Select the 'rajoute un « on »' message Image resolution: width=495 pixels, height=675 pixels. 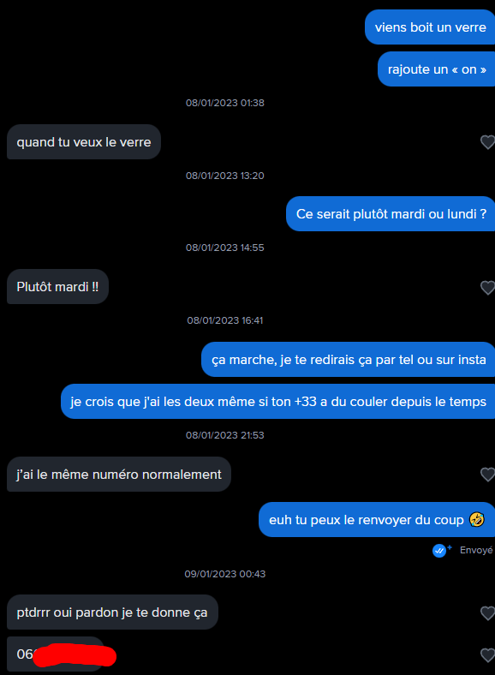coord(437,69)
